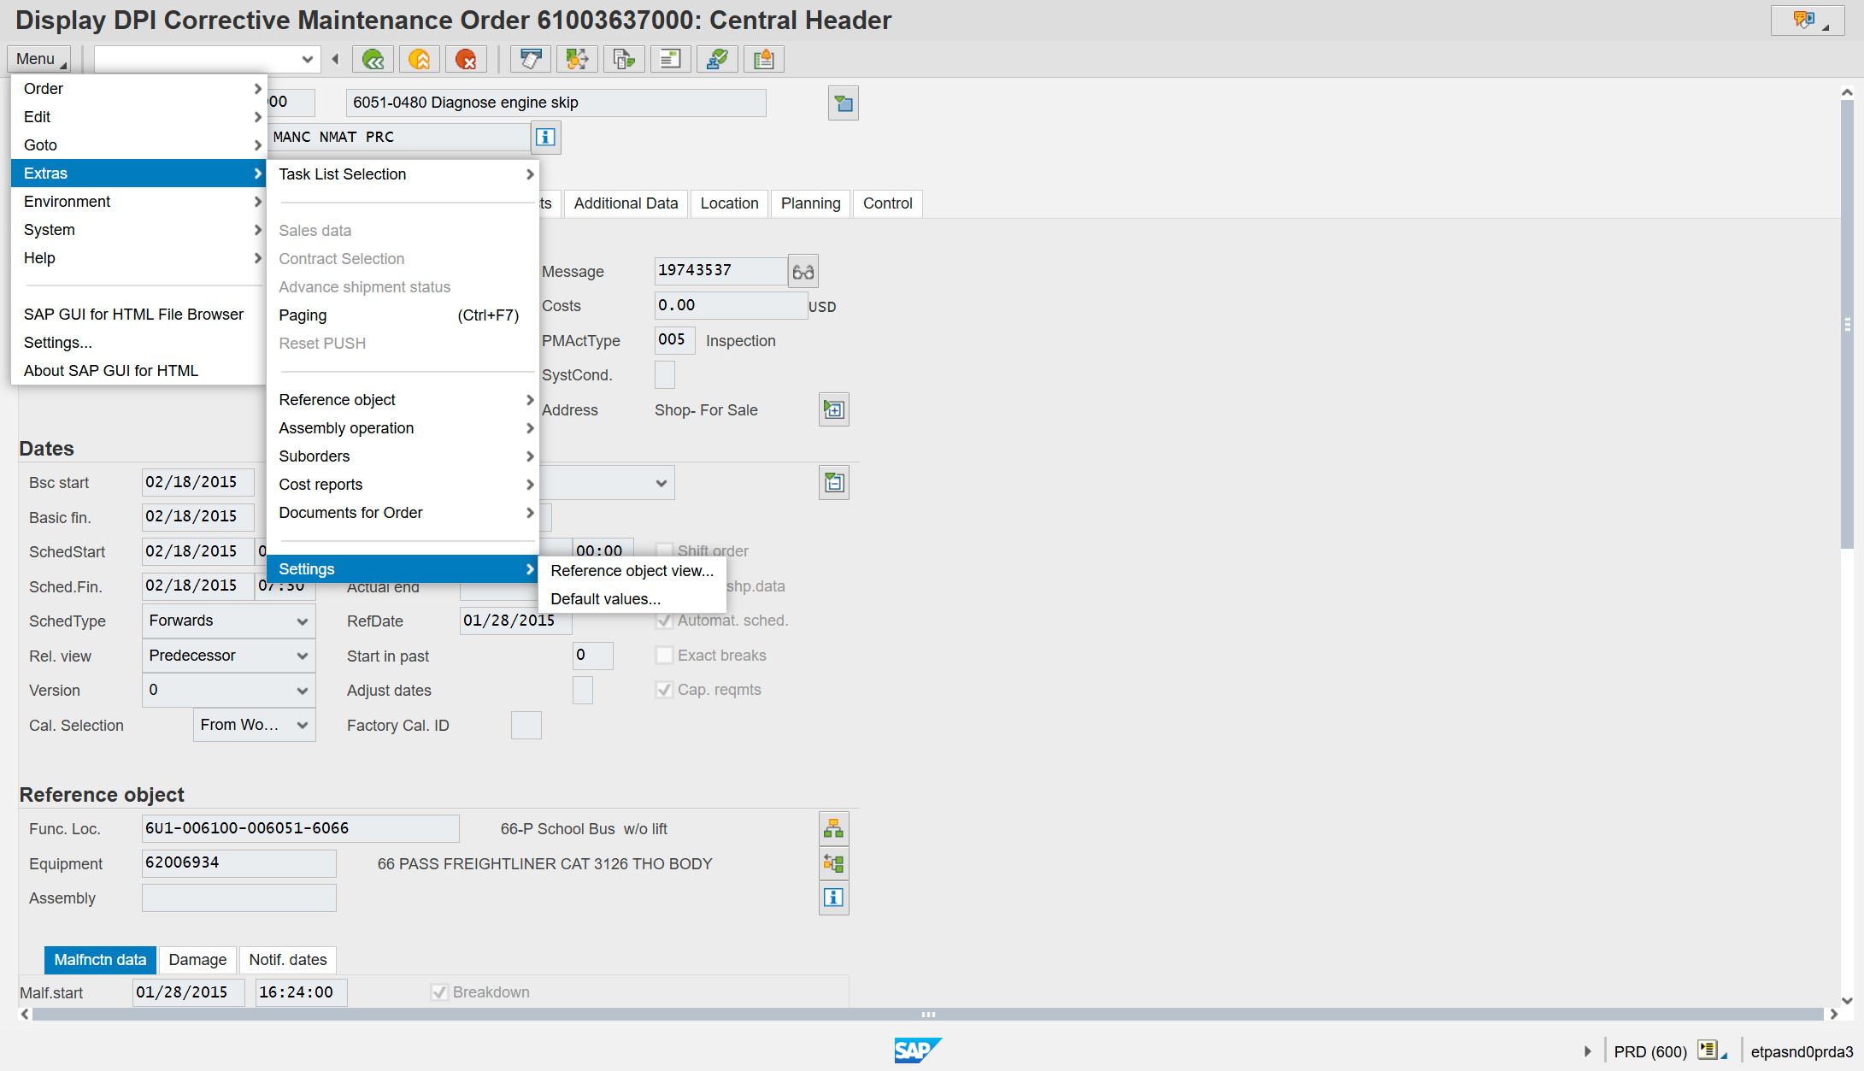Click the horizontal scrollbar thumb
Image resolution: width=1864 pixels, height=1071 pixels.
click(x=928, y=1015)
